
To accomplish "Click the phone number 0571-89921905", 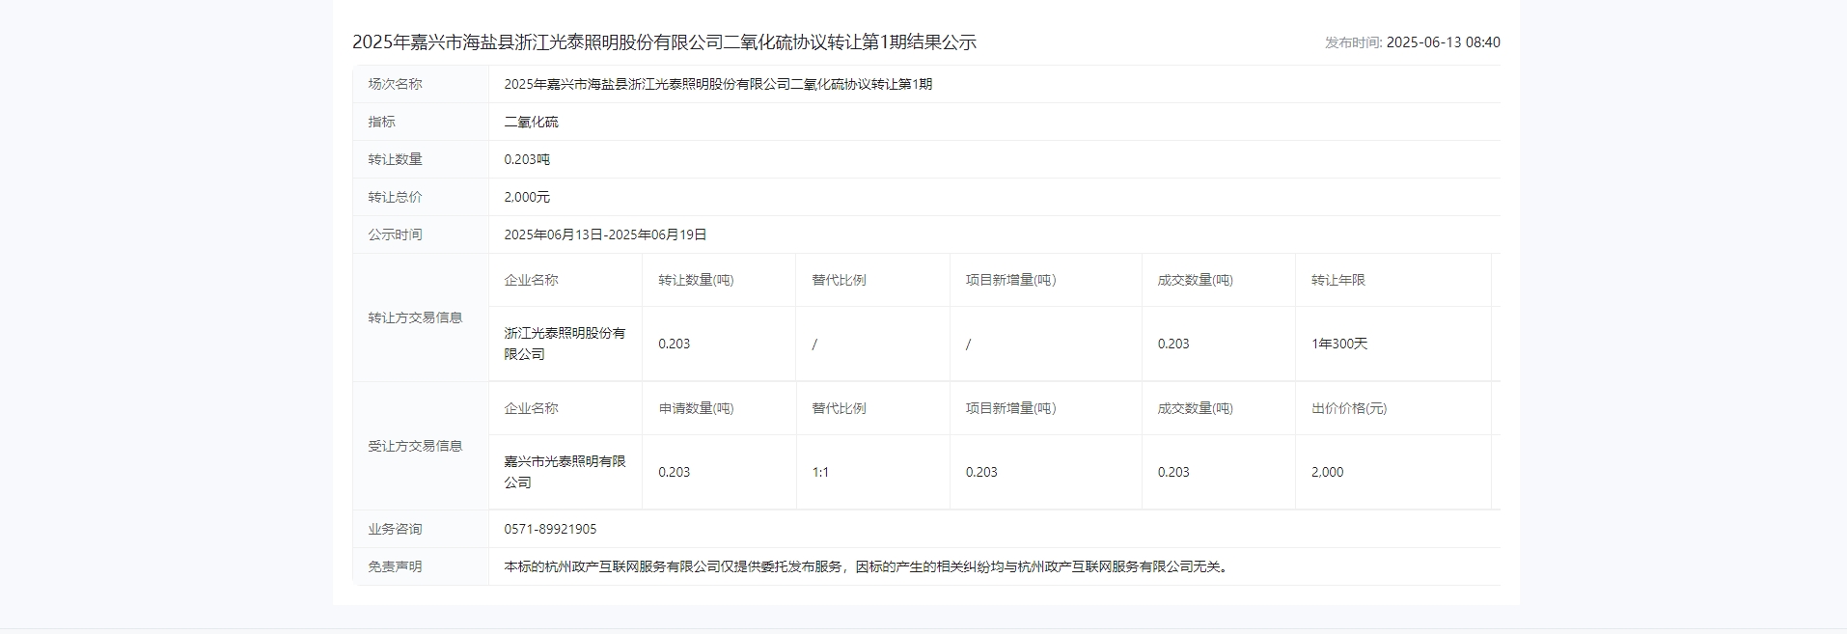I will (x=550, y=529).
